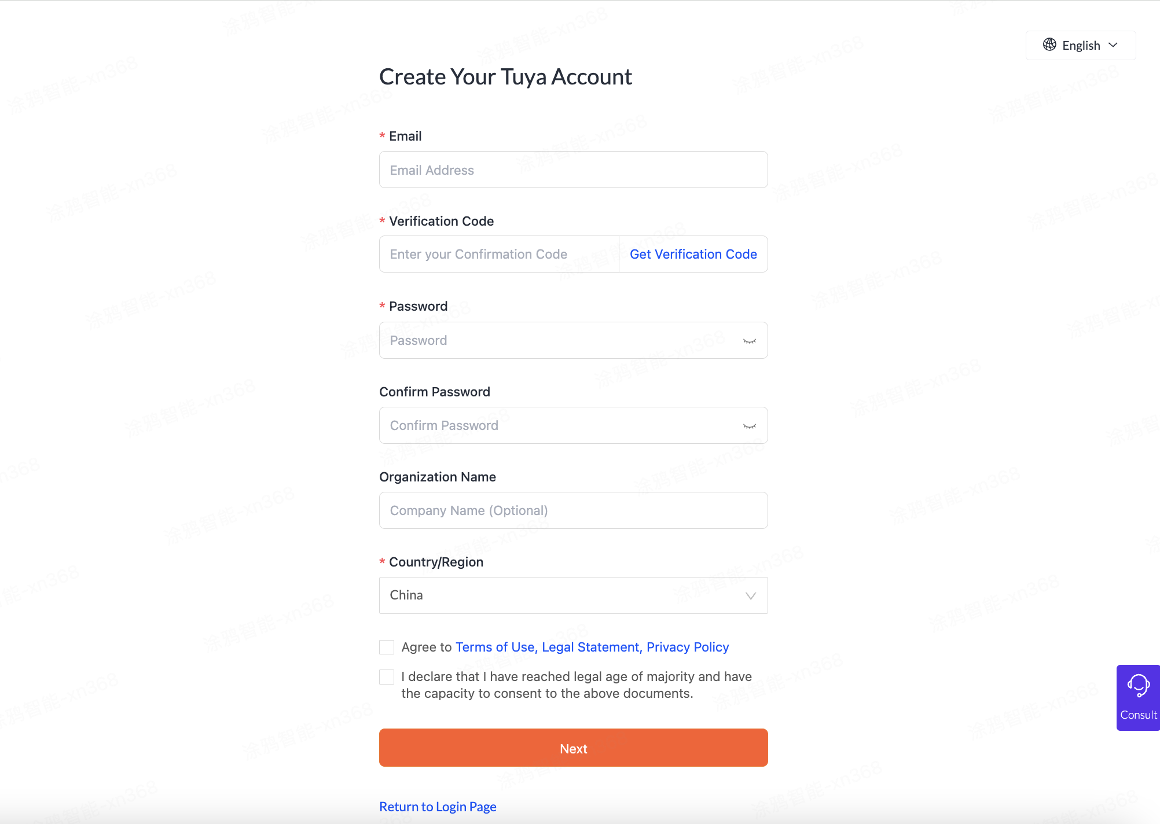Toggle Confirm Password visibility eye icon
Screen dimensions: 1160x824
pos(750,426)
